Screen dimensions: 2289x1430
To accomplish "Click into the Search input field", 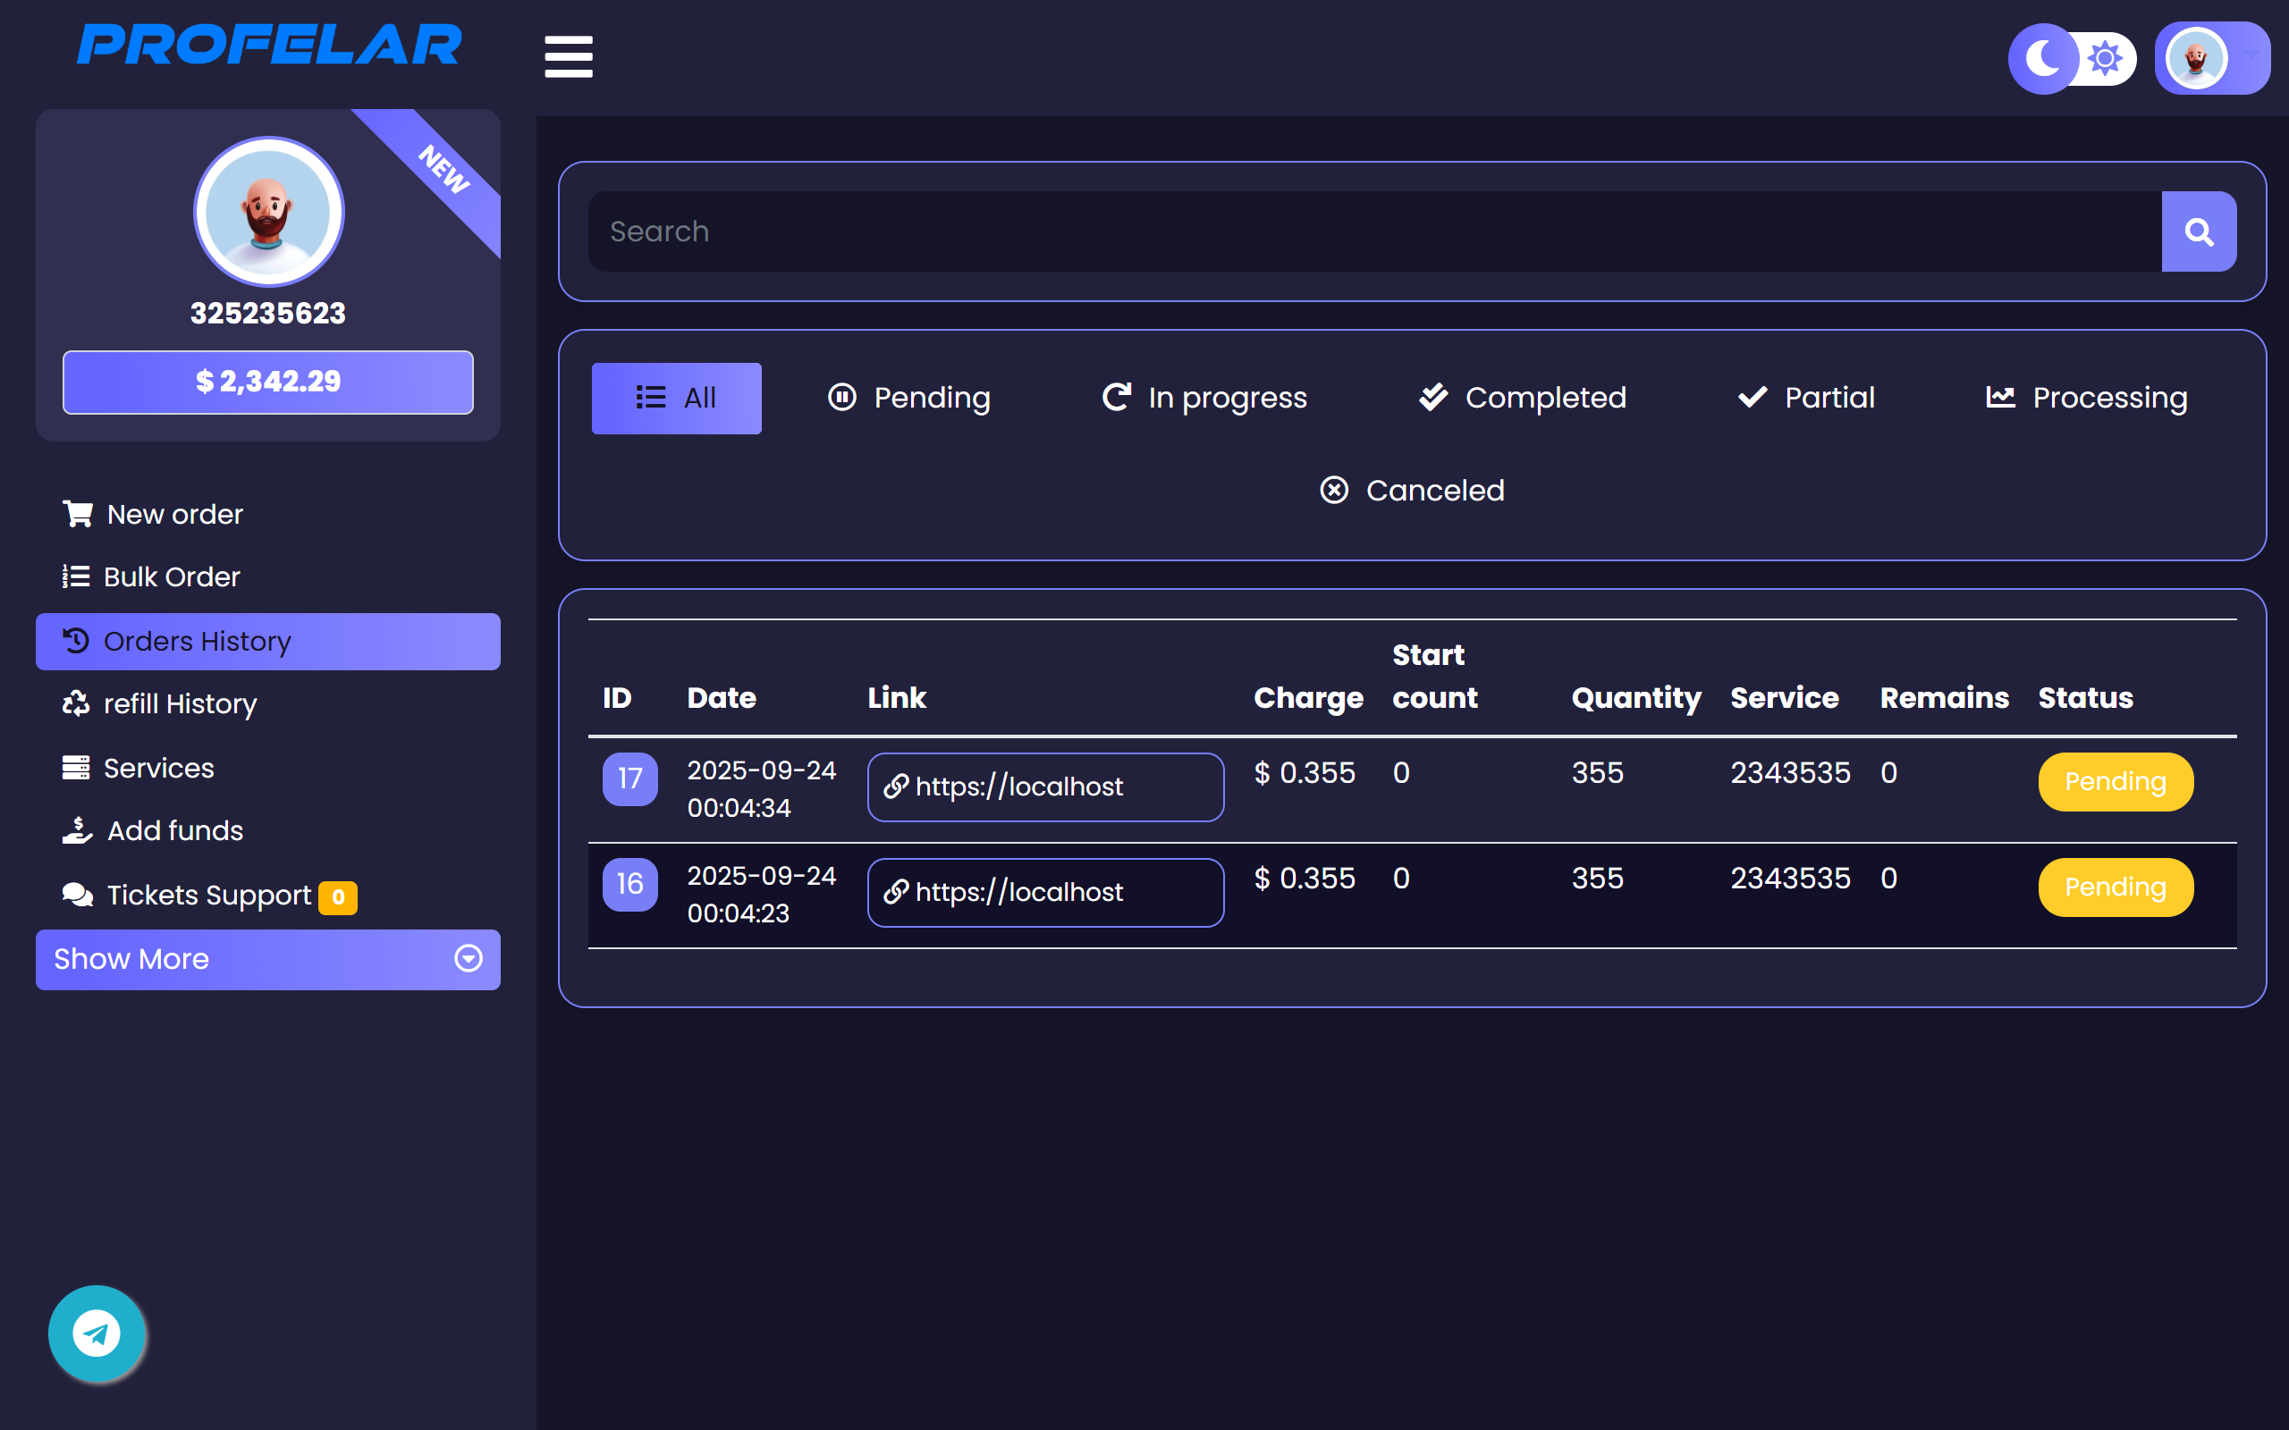I will tap(1372, 231).
